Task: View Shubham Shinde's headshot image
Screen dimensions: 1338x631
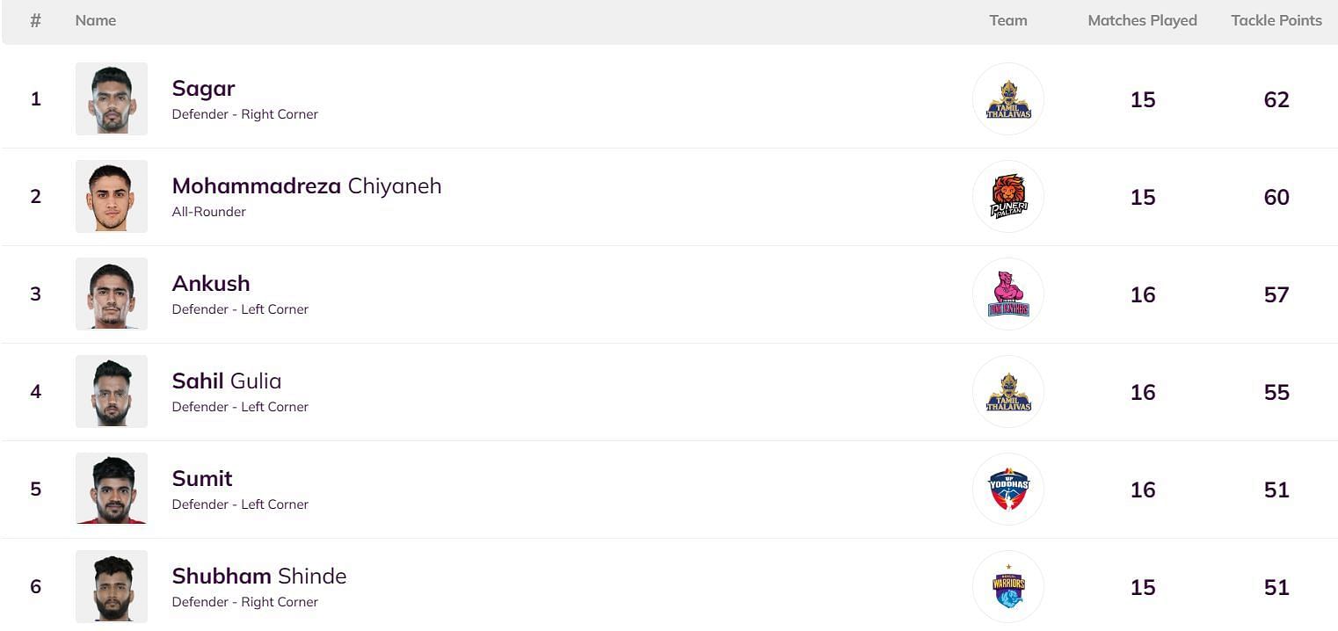Action: click(112, 586)
